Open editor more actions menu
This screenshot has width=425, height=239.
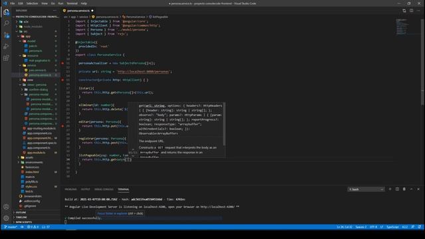[x=419, y=11]
